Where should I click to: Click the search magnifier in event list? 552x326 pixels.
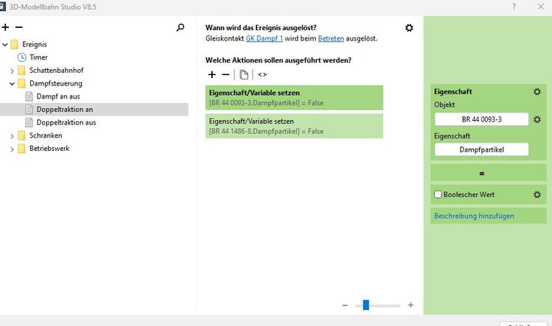tap(181, 27)
